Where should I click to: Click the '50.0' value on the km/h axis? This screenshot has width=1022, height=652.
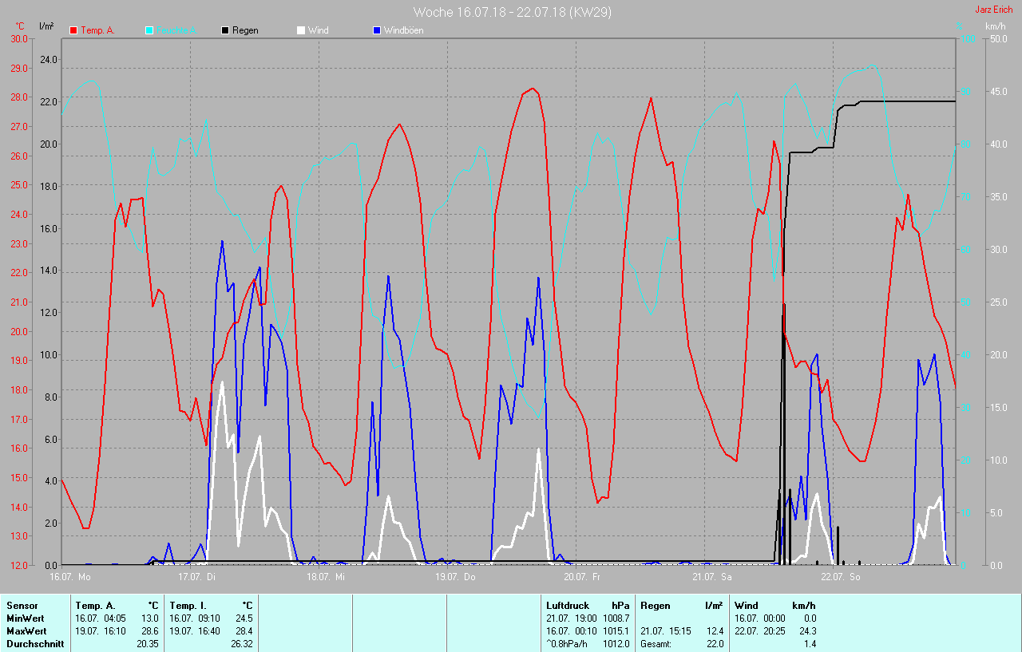[x=998, y=39]
